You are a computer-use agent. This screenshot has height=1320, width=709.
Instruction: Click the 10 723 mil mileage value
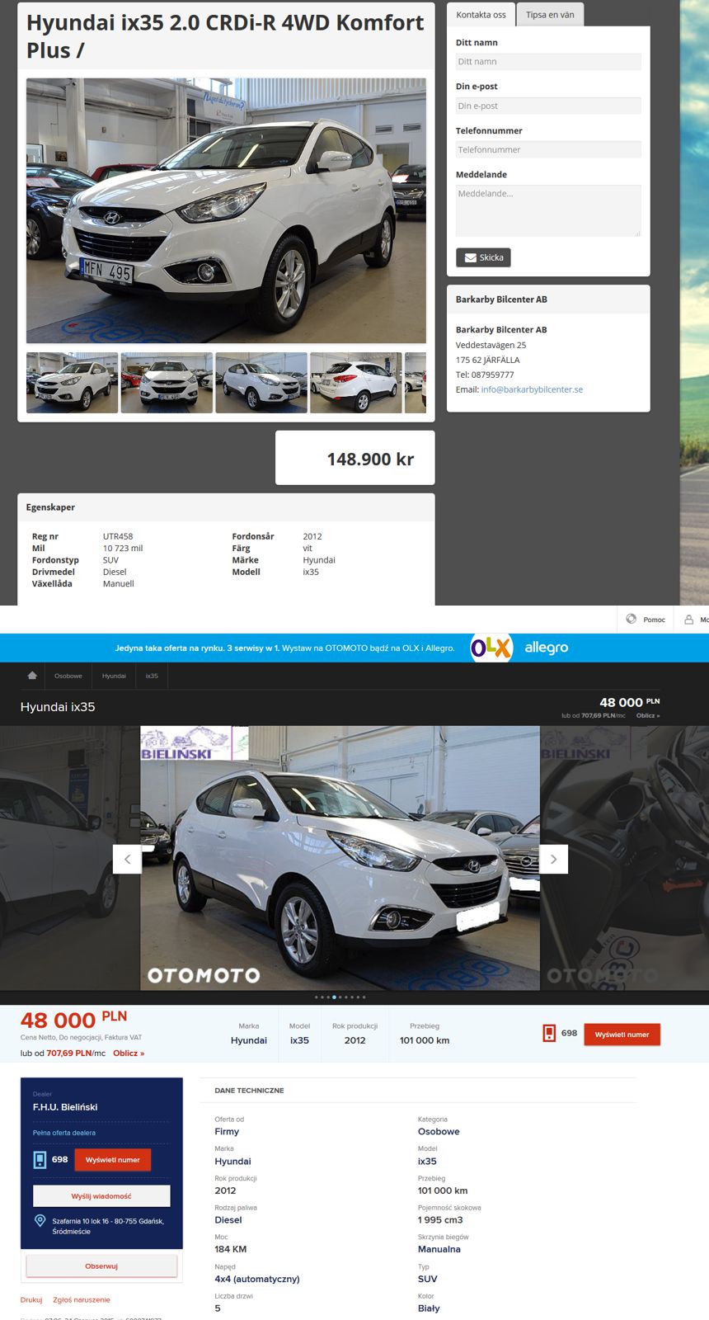[x=123, y=548]
